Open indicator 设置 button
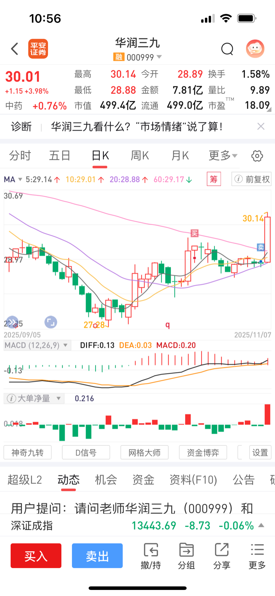The image size is (275, 596). [x=260, y=453]
